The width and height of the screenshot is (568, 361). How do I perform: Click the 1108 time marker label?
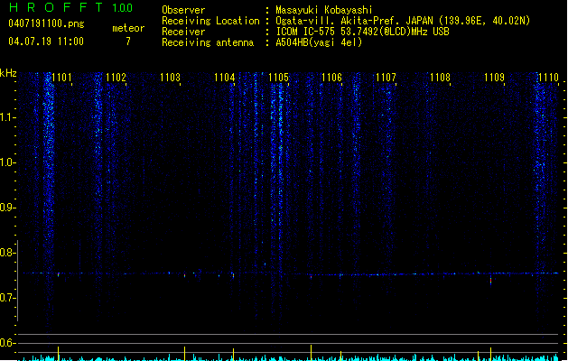tap(440, 78)
